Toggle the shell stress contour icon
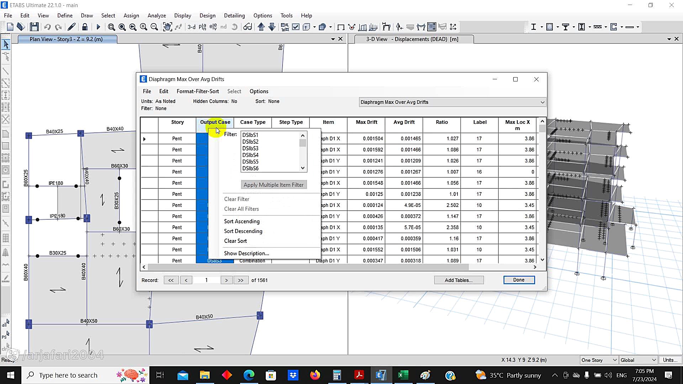Image resolution: width=683 pixels, height=384 pixels. coord(431,27)
